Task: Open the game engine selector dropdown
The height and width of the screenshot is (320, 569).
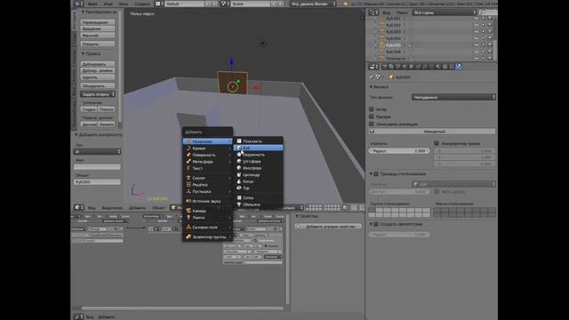Action: click(x=314, y=4)
